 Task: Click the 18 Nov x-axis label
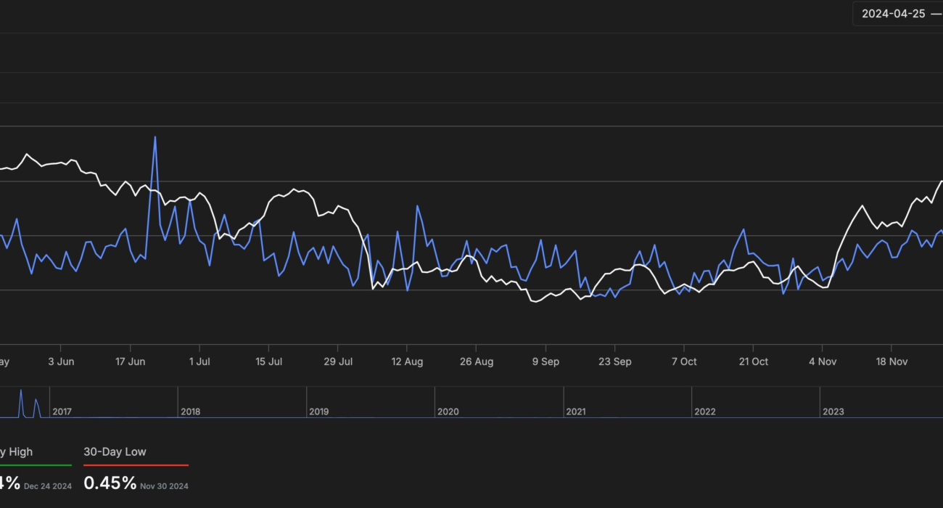891,361
